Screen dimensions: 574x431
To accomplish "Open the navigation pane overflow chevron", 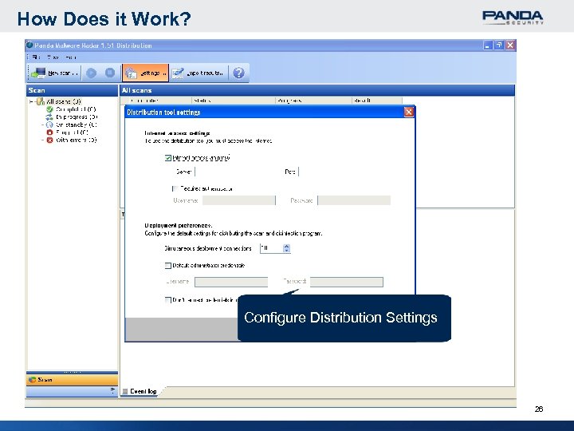I will [112, 390].
